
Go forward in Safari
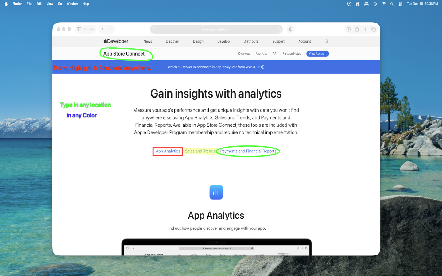point(111,29)
